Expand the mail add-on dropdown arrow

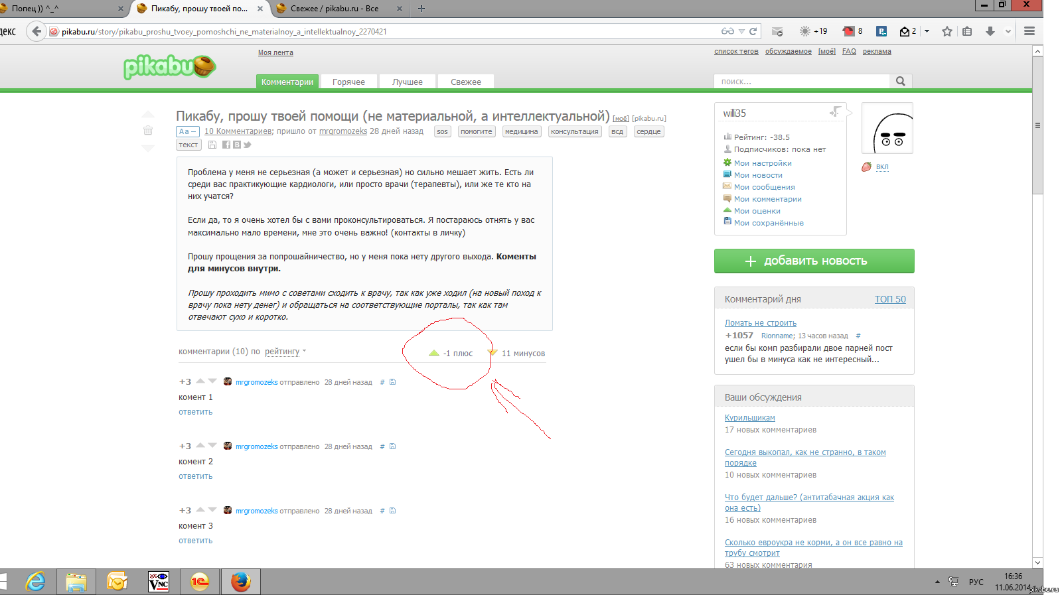click(927, 31)
